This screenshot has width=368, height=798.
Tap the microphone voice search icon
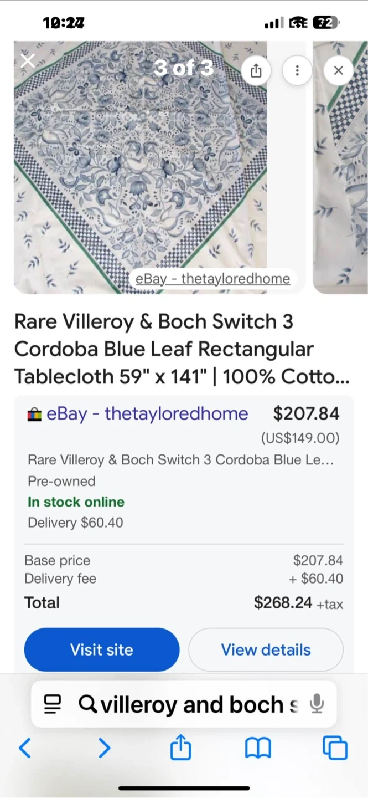[317, 704]
